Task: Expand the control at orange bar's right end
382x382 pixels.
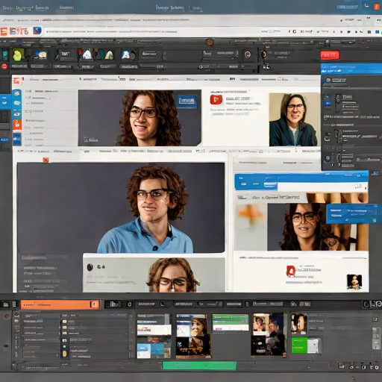Action: (94, 304)
